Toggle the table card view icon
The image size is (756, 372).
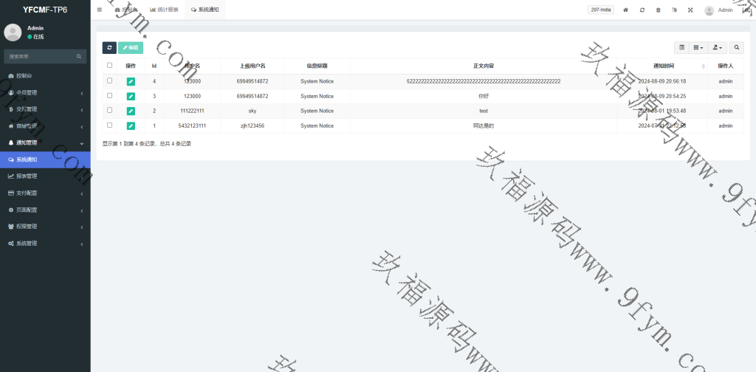pyautogui.click(x=682, y=47)
